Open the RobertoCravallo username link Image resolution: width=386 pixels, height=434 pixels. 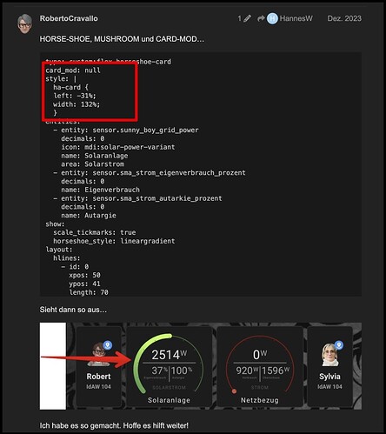click(x=69, y=18)
